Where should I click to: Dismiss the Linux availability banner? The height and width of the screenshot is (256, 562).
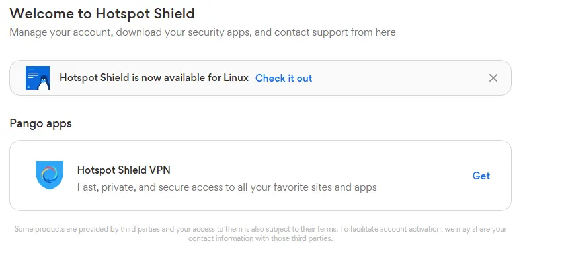click(x=493, y=78)
